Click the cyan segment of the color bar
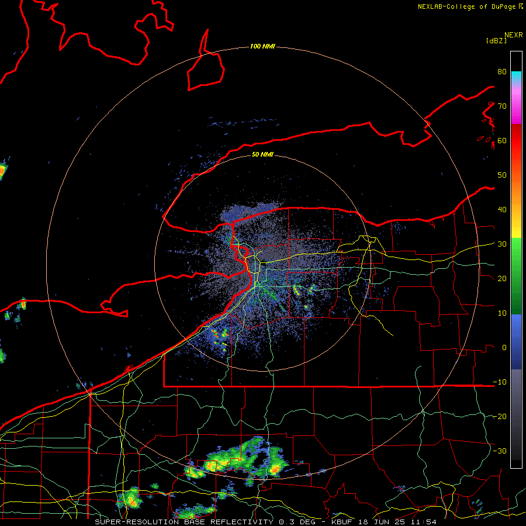Viewport: 526px width, 526px height. (516, 77)
